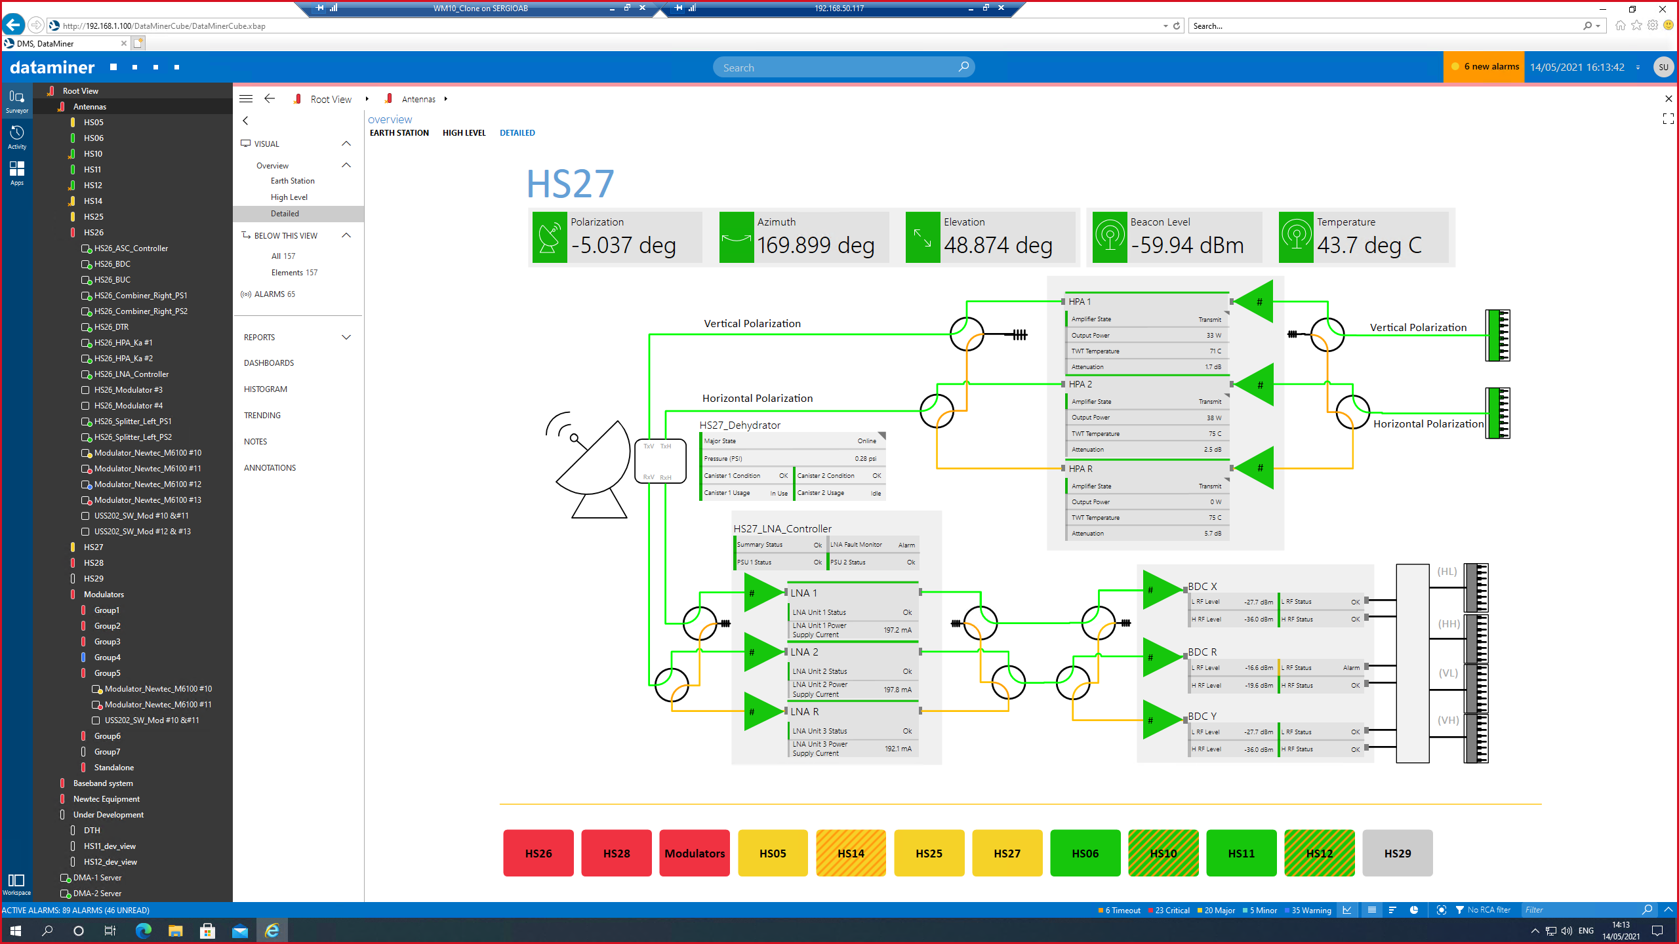1679x944 pixels.
Task: Click the fullscreen icon of the visual overview
Action: pos(1668,119)
